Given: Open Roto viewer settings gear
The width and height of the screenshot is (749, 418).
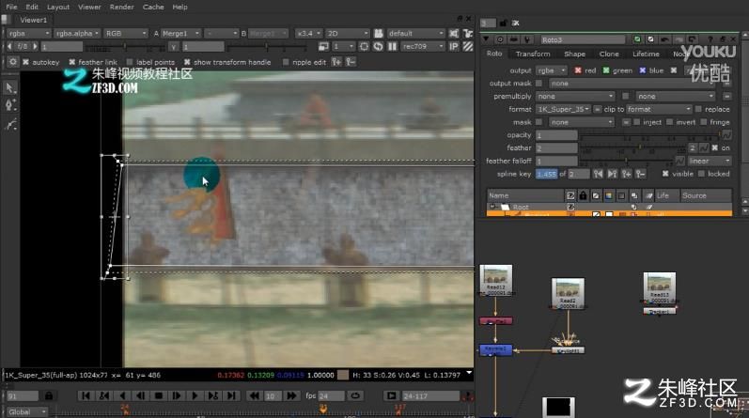Looking at the screenshot, I should point(13,62).
